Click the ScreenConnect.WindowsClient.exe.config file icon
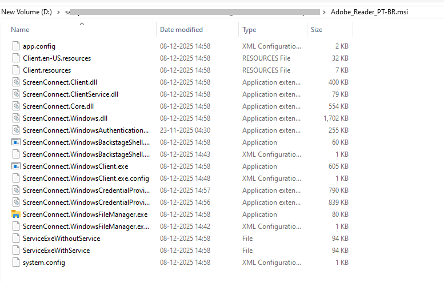The width and height of the screenshot is (444, 282). point(16,178)
